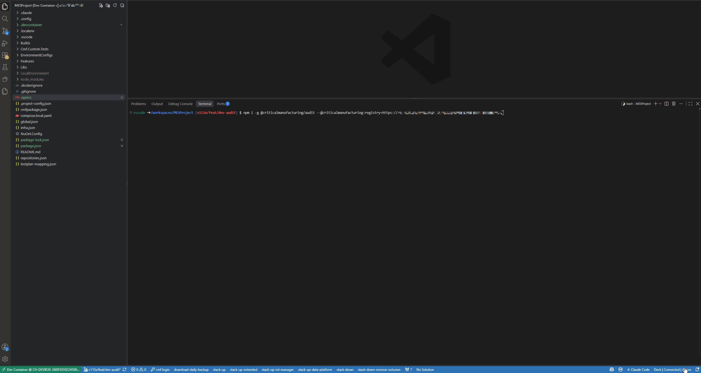Open the Search view in activity bar
This screenshot has width=701, height=373.
pyautogui.click(x=5, y=19)
